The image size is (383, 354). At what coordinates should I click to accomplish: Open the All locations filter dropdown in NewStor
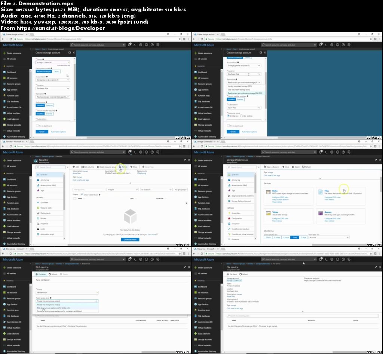[x=157, y=190]
